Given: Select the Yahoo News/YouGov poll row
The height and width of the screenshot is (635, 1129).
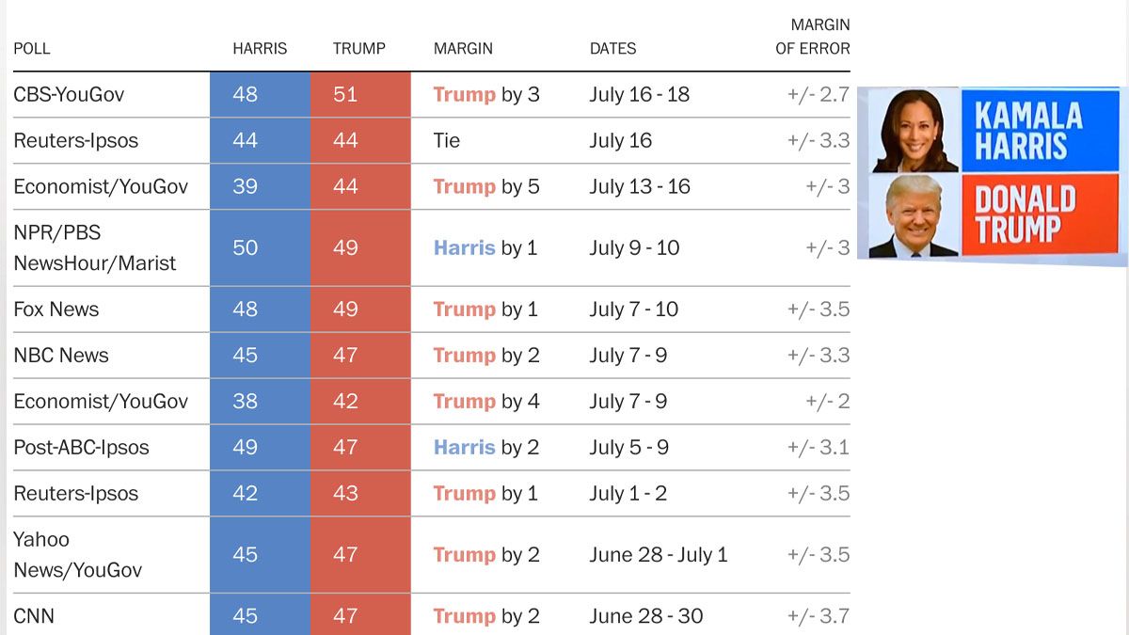Looking at the screenshot, I should coord(432,555).
